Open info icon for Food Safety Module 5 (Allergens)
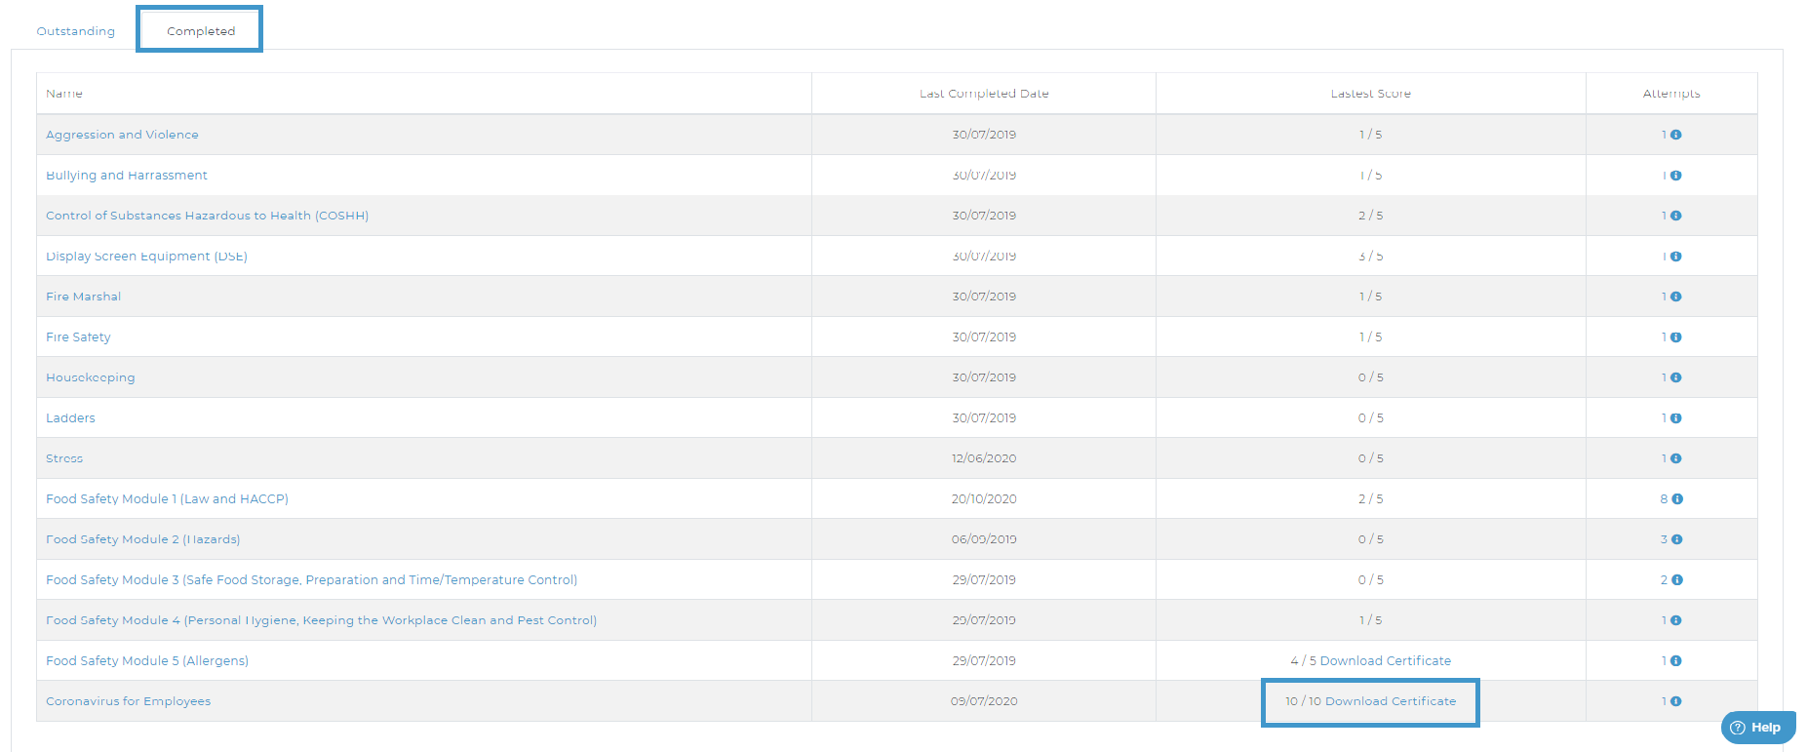 1675,660
